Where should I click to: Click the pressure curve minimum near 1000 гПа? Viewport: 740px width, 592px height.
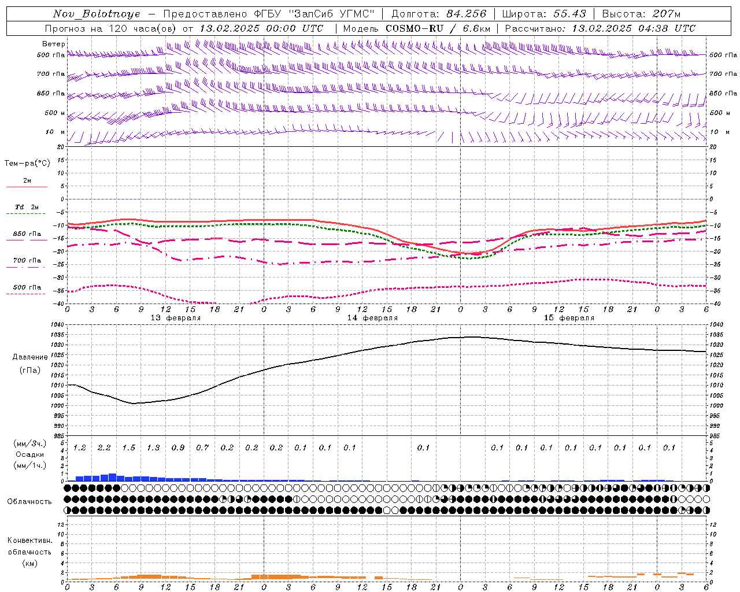click(x=134, y=403)
